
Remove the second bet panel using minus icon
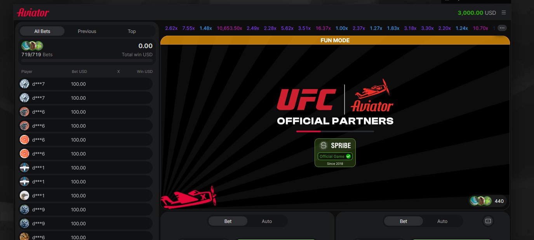(x=488, y=221)
